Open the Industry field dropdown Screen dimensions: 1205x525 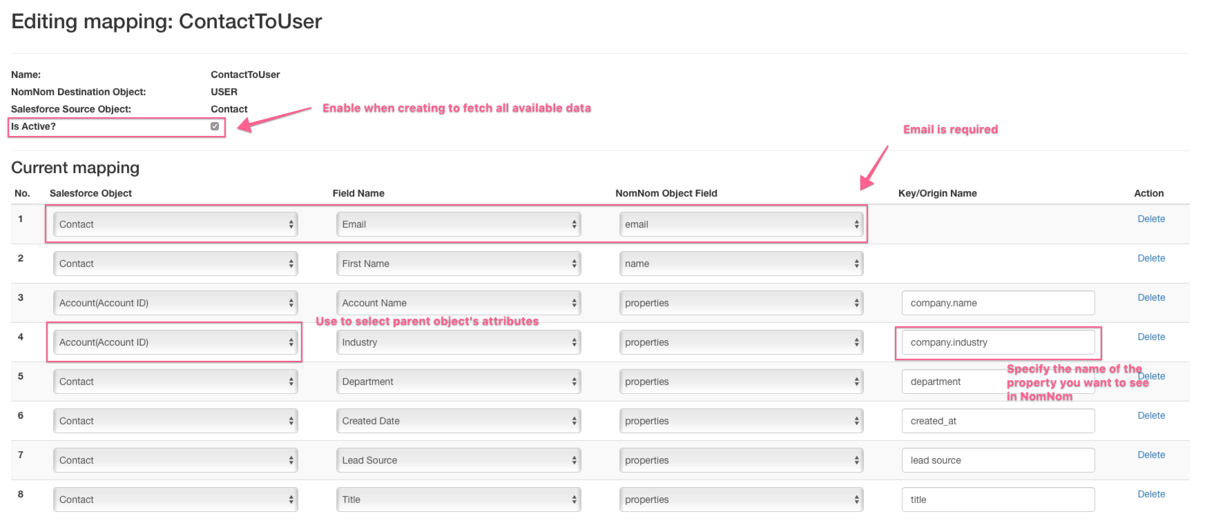(459, 342)
